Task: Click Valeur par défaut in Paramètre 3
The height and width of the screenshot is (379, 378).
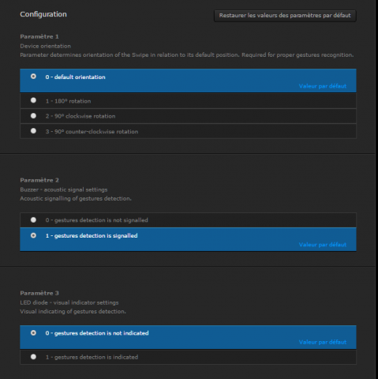Action: point(323,342)
